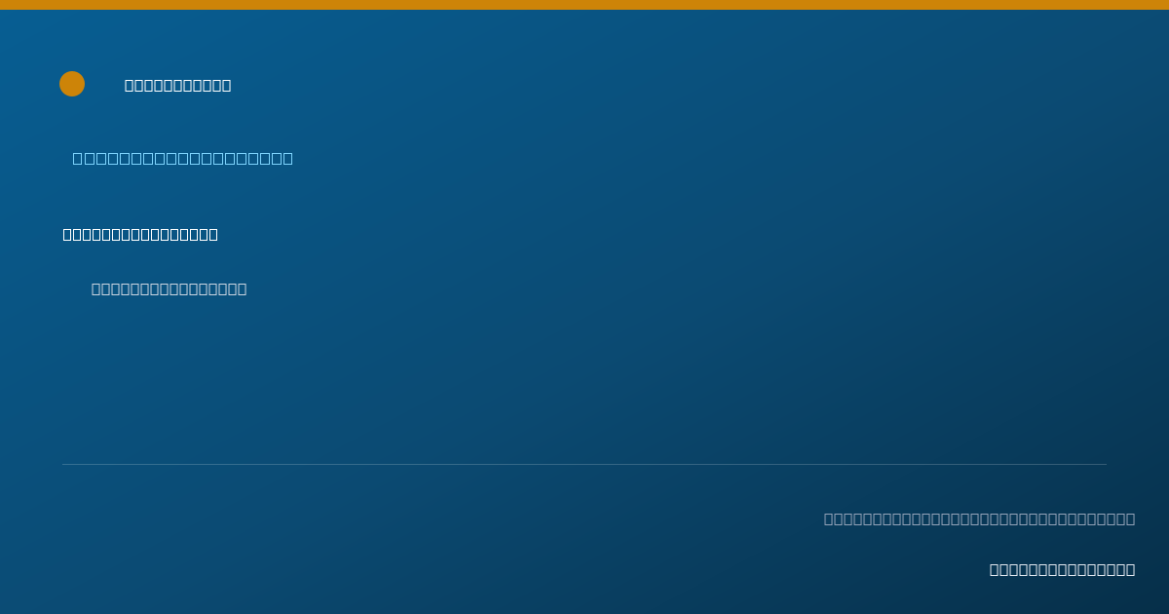1169x614 pixels.
Task: Open the white footer text at bottom right
Action: (1062, 569)
